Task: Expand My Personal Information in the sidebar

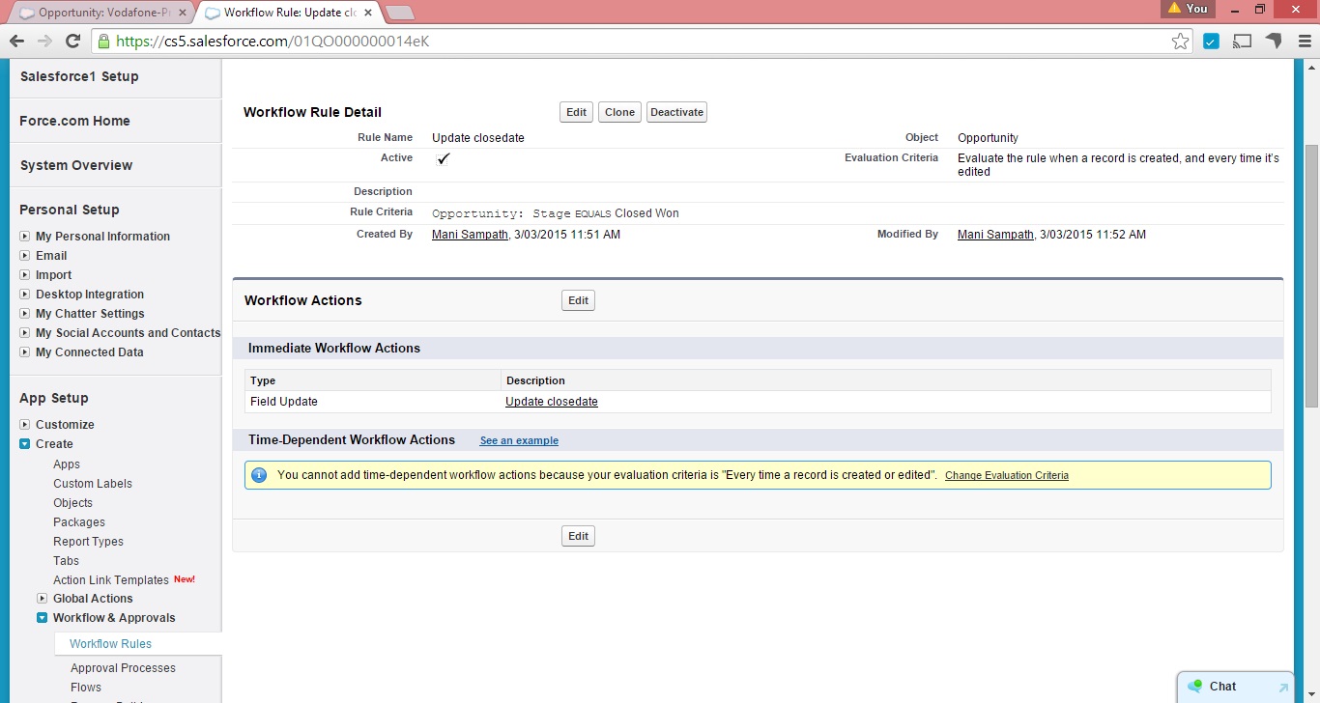Action: point(24,236)
